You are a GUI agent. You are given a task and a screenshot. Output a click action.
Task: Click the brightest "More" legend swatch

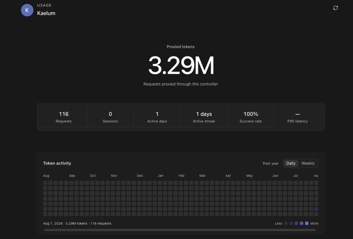tap(307, 223)
